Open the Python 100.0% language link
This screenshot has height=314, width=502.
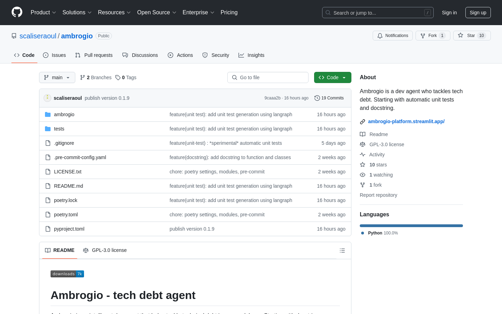(x=380, y=233)
